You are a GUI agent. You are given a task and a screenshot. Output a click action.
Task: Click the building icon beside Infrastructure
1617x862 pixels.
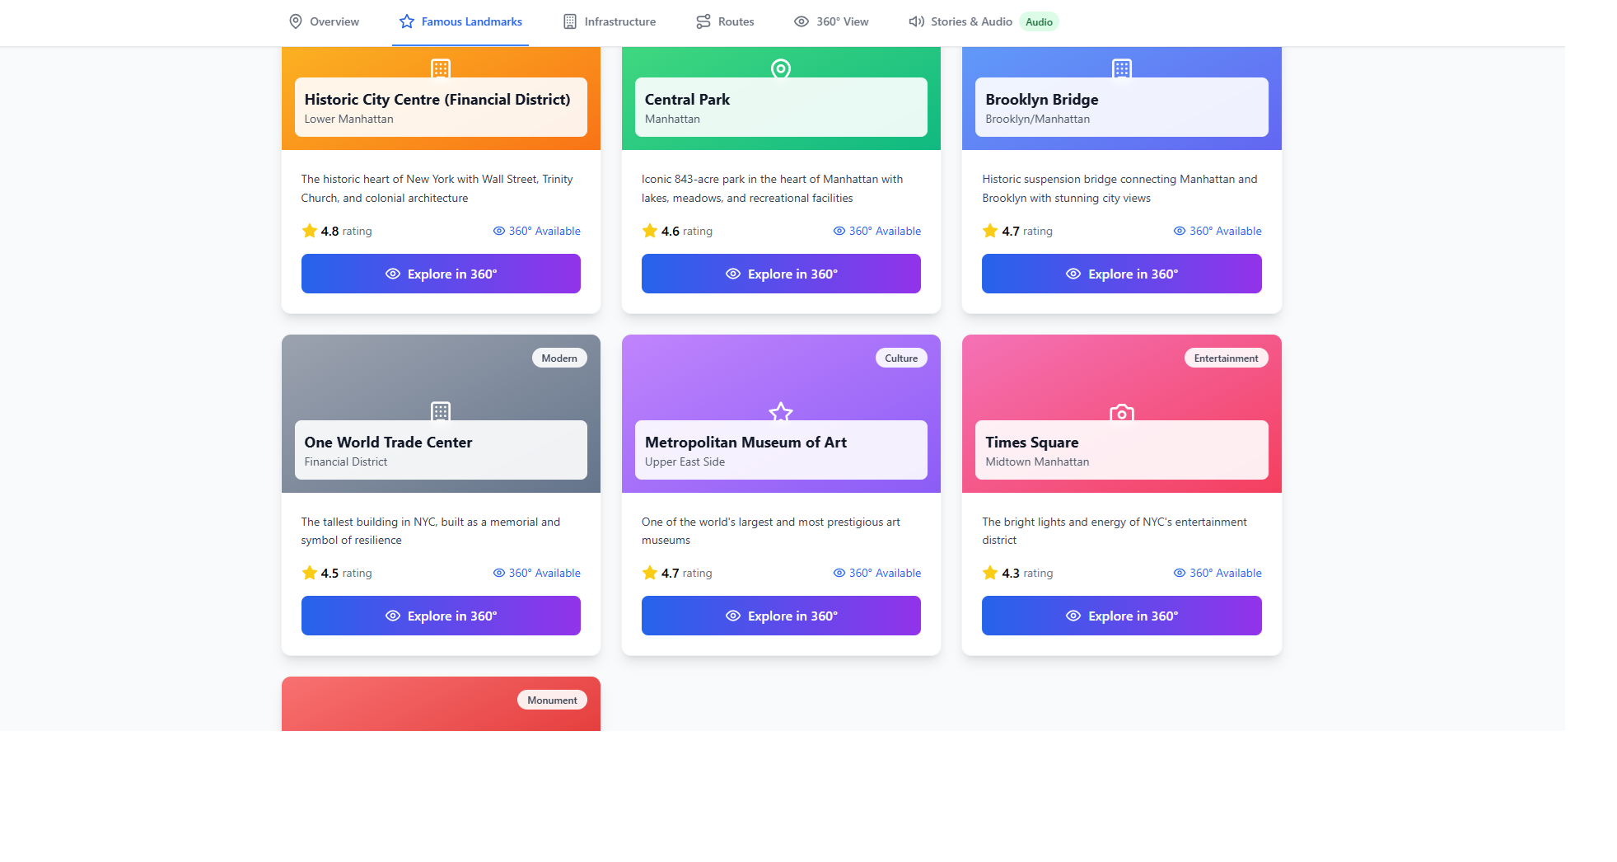point(570,21)
